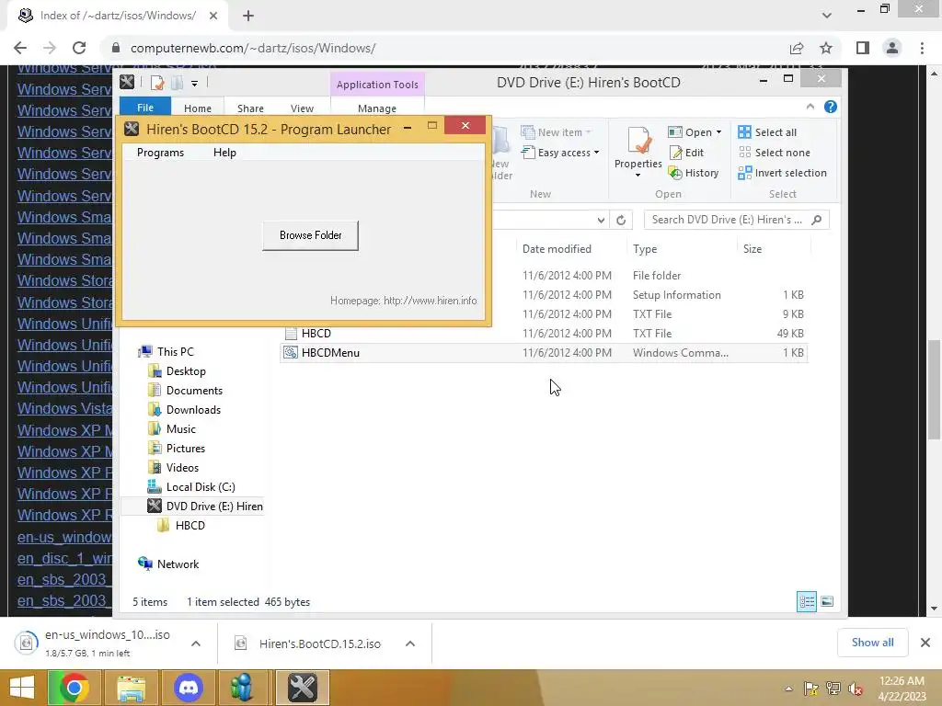942x706 pixels.
Task: Click Select none in the ribbon
Action: [x=774, y=153]
